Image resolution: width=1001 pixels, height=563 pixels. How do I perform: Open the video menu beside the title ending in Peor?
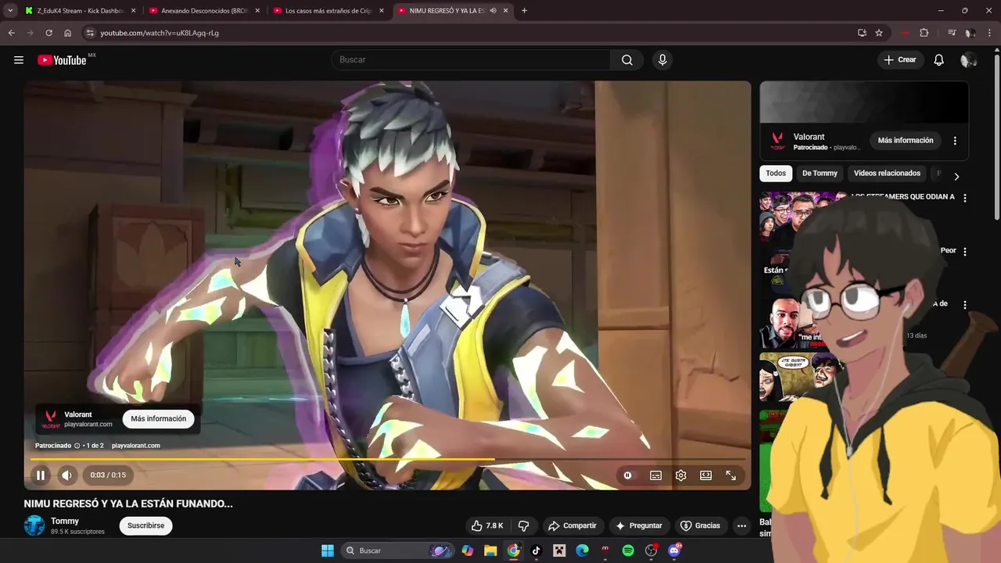(965, 252)
